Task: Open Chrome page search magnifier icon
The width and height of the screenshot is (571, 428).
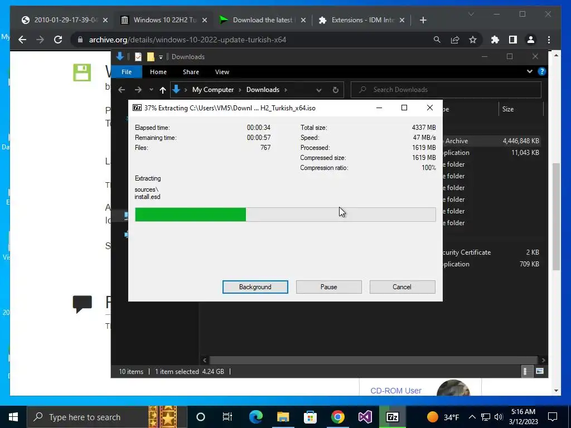Action: tap(437, 40)
